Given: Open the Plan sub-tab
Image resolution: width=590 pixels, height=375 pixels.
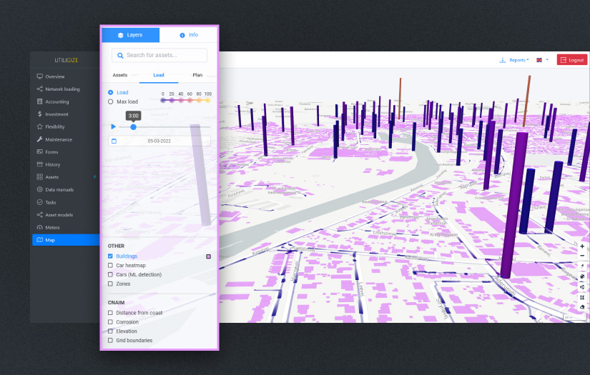Looking at the screenshot, I should point(197,75).
